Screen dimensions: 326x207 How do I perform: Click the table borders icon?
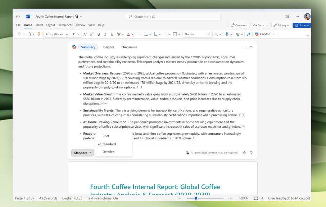coord(175,34)
